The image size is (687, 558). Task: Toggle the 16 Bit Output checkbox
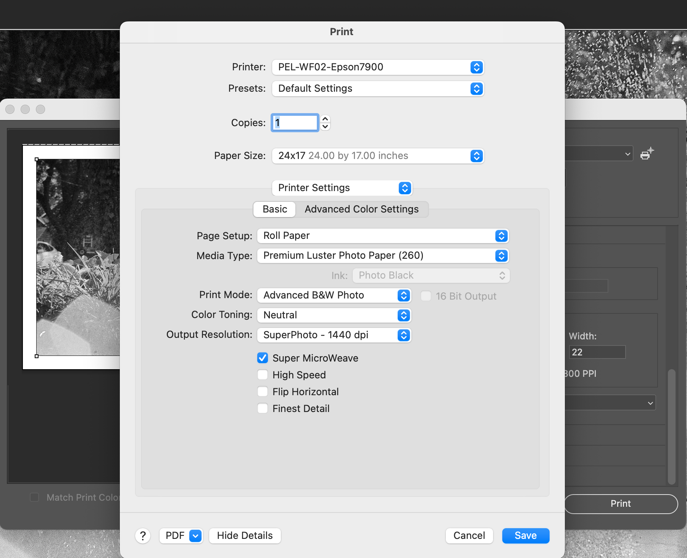(426, 296)
